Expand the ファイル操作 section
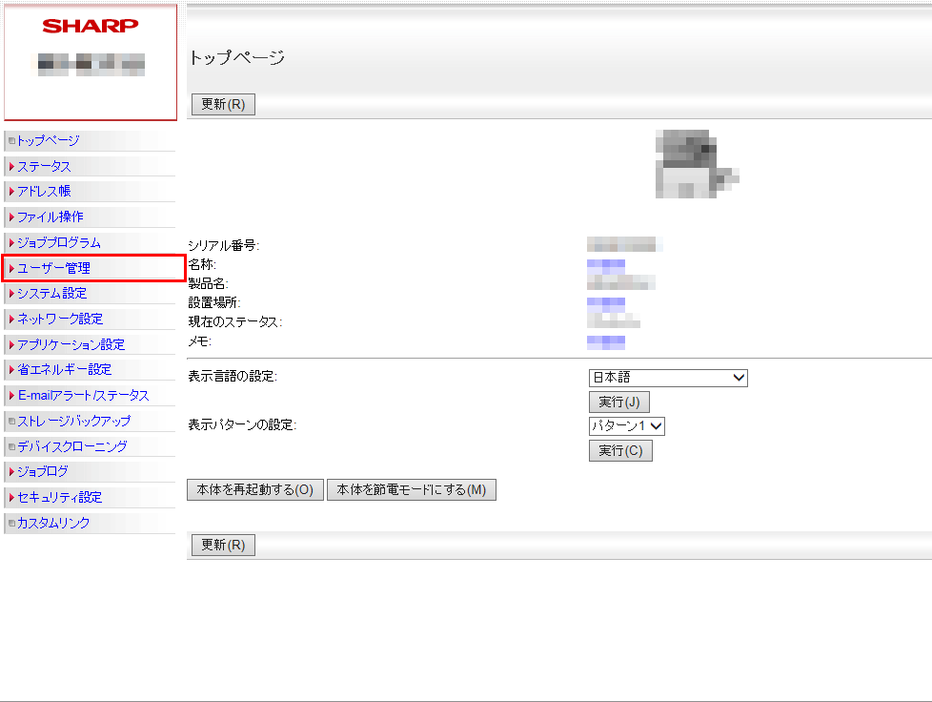The width and height of the screenshot is (932, 702). [x=50, y=217]
